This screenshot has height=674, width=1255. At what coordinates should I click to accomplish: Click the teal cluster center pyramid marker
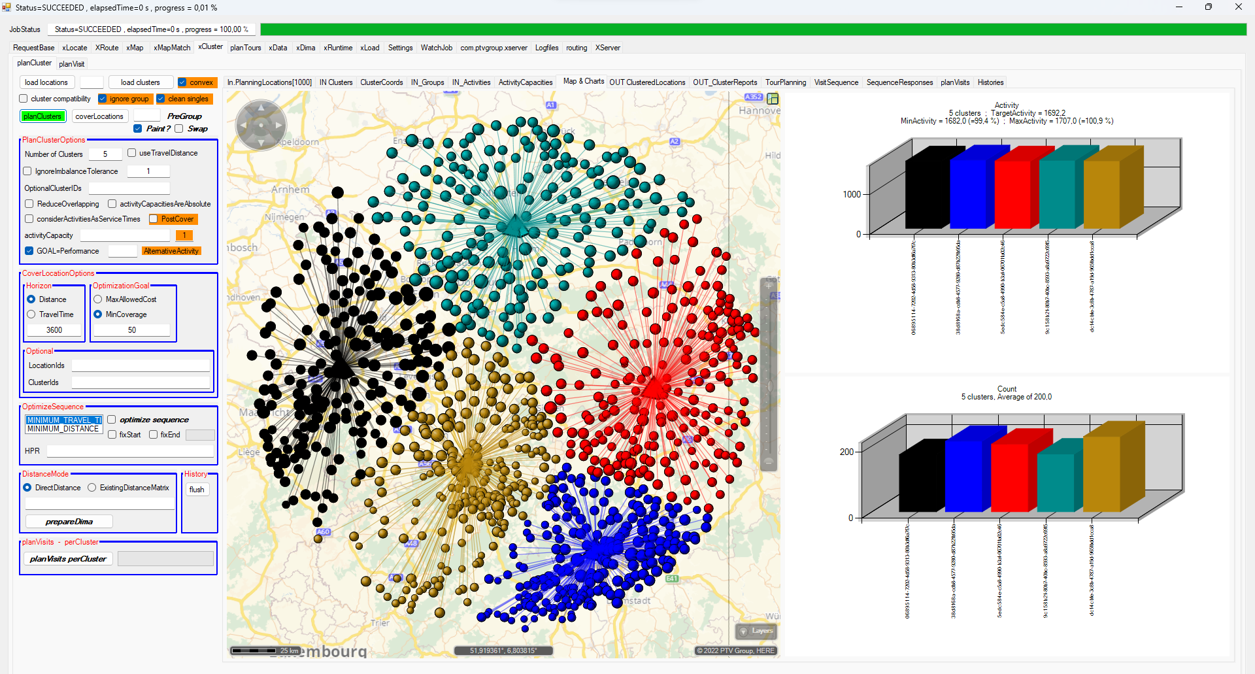point(515,225)
